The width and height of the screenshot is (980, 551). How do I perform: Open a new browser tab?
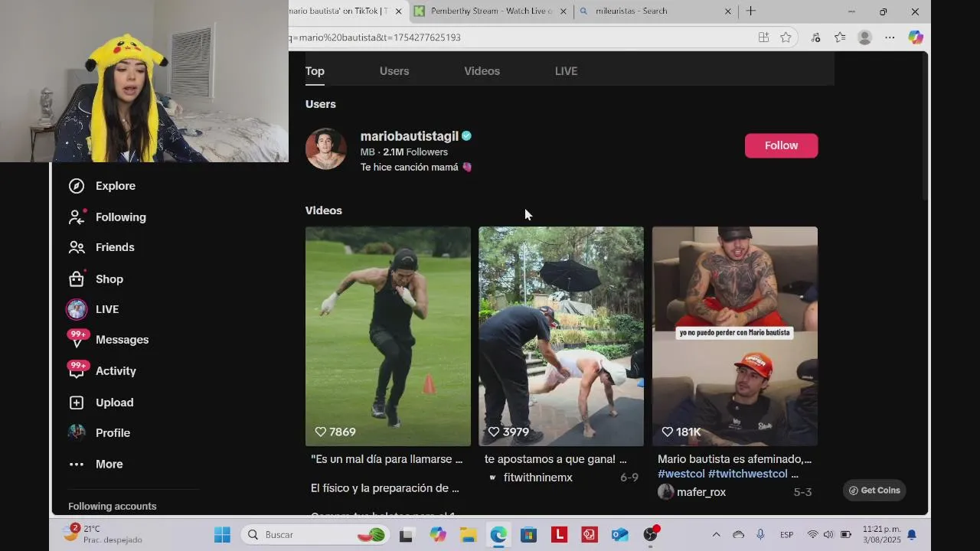coord(750,11)
